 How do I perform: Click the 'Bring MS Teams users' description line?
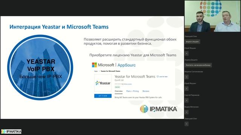tap(138, 97)
